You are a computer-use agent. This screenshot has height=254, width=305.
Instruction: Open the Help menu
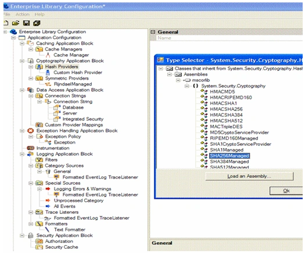tap(40, 15)
